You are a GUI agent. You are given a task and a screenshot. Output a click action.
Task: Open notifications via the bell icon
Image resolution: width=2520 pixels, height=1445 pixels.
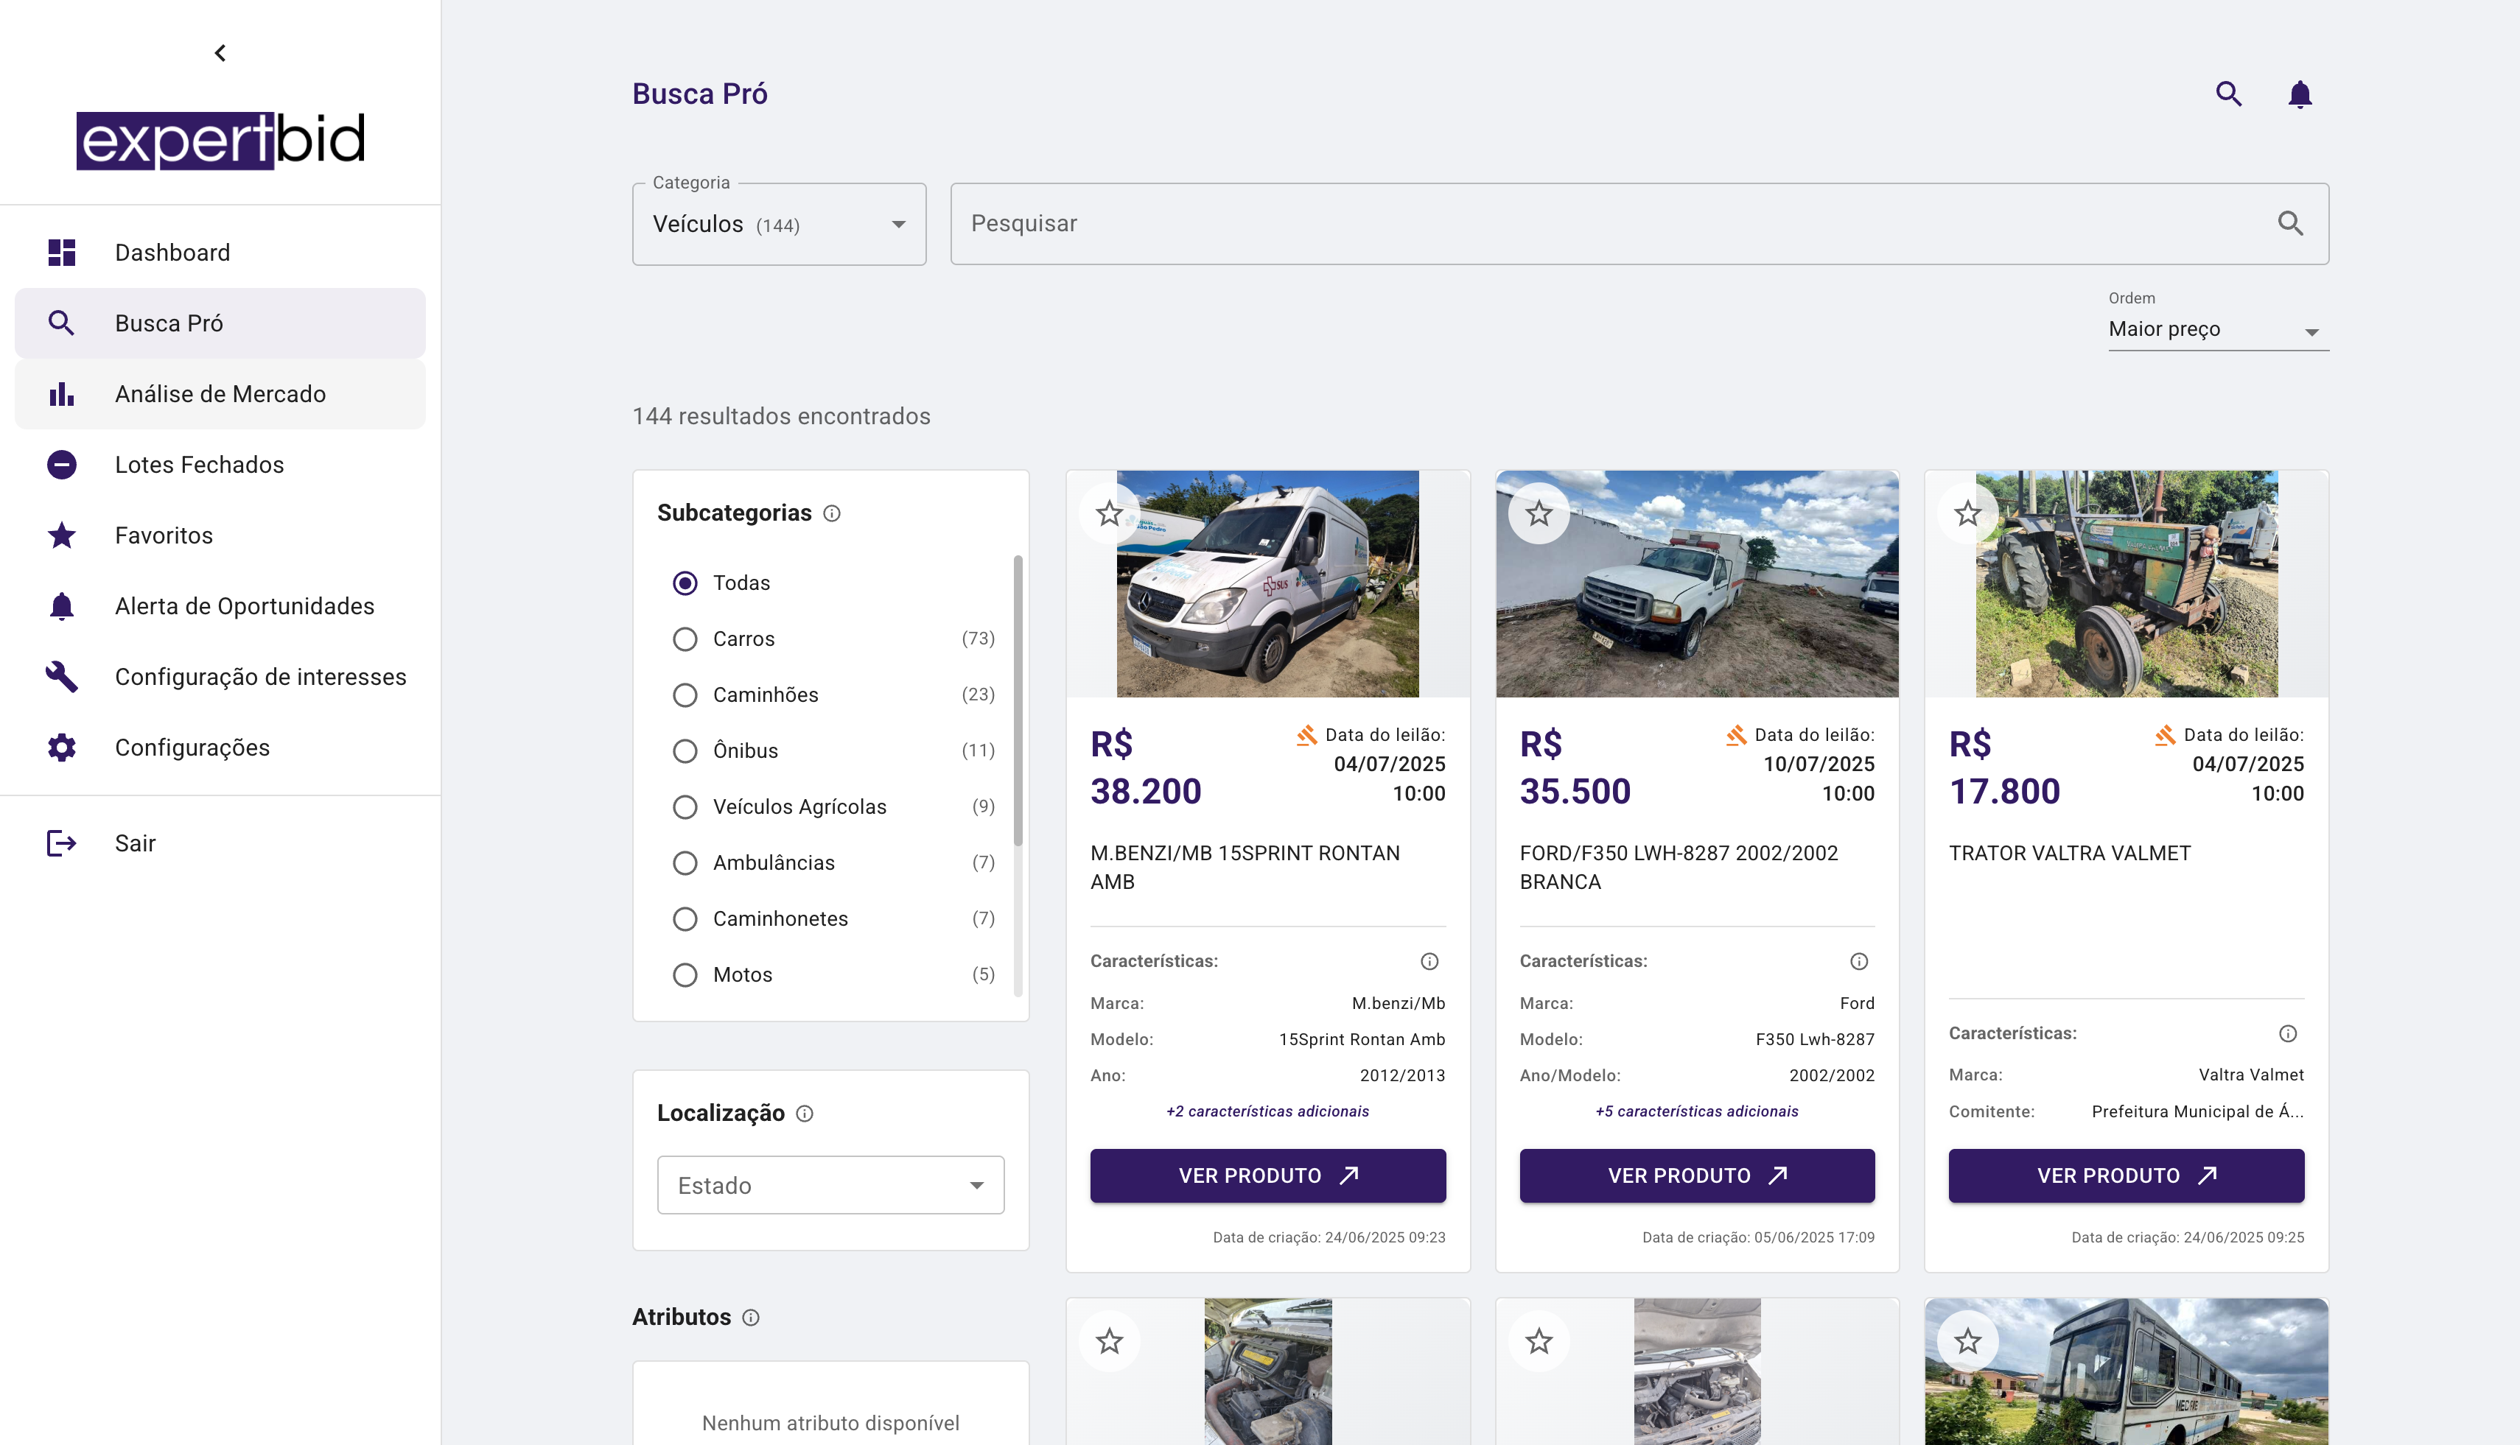click(x=2300, y=94)
